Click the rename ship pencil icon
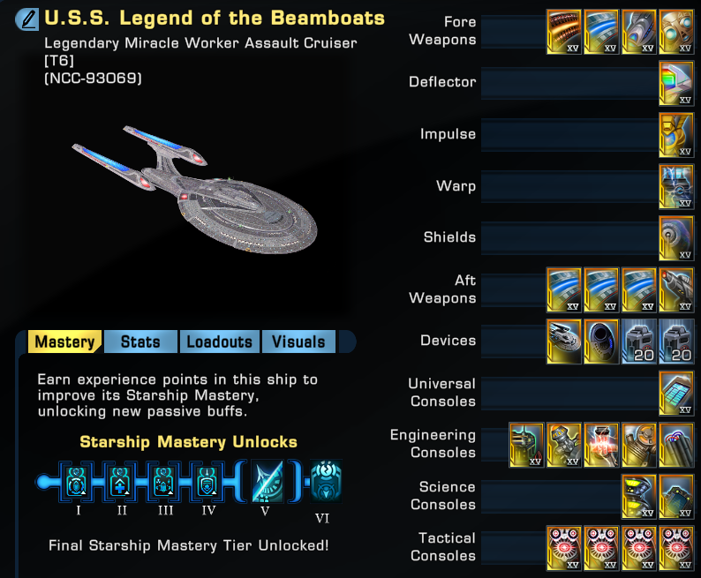701x578 pixels. point(27,19)
